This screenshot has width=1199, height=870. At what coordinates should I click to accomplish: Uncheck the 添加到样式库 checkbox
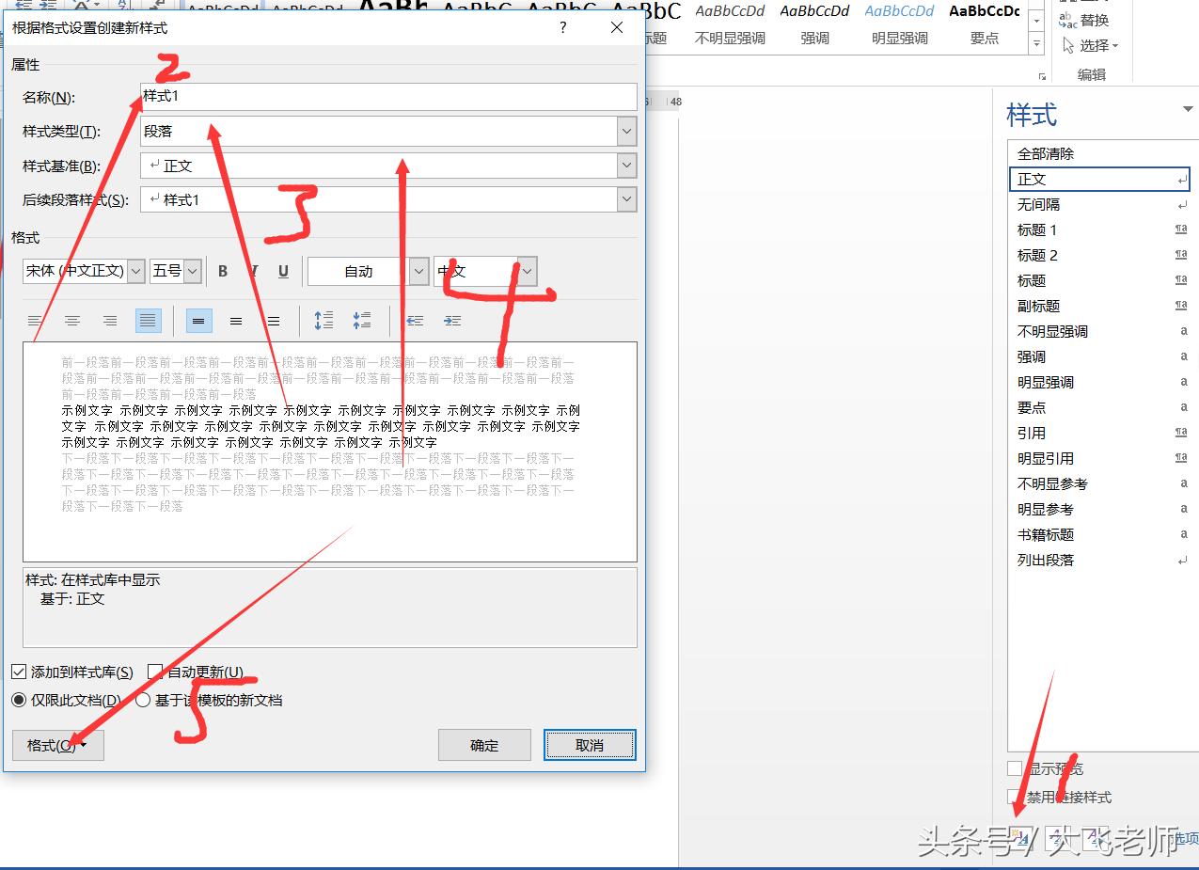[21, 672]
